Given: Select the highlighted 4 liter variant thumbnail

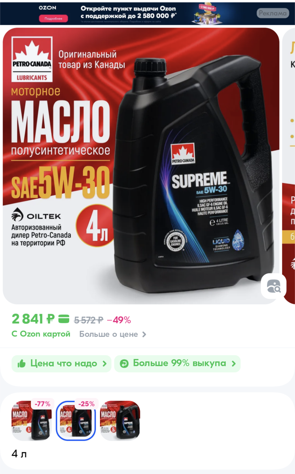Looking at the screenshot, I should (76, 421).
